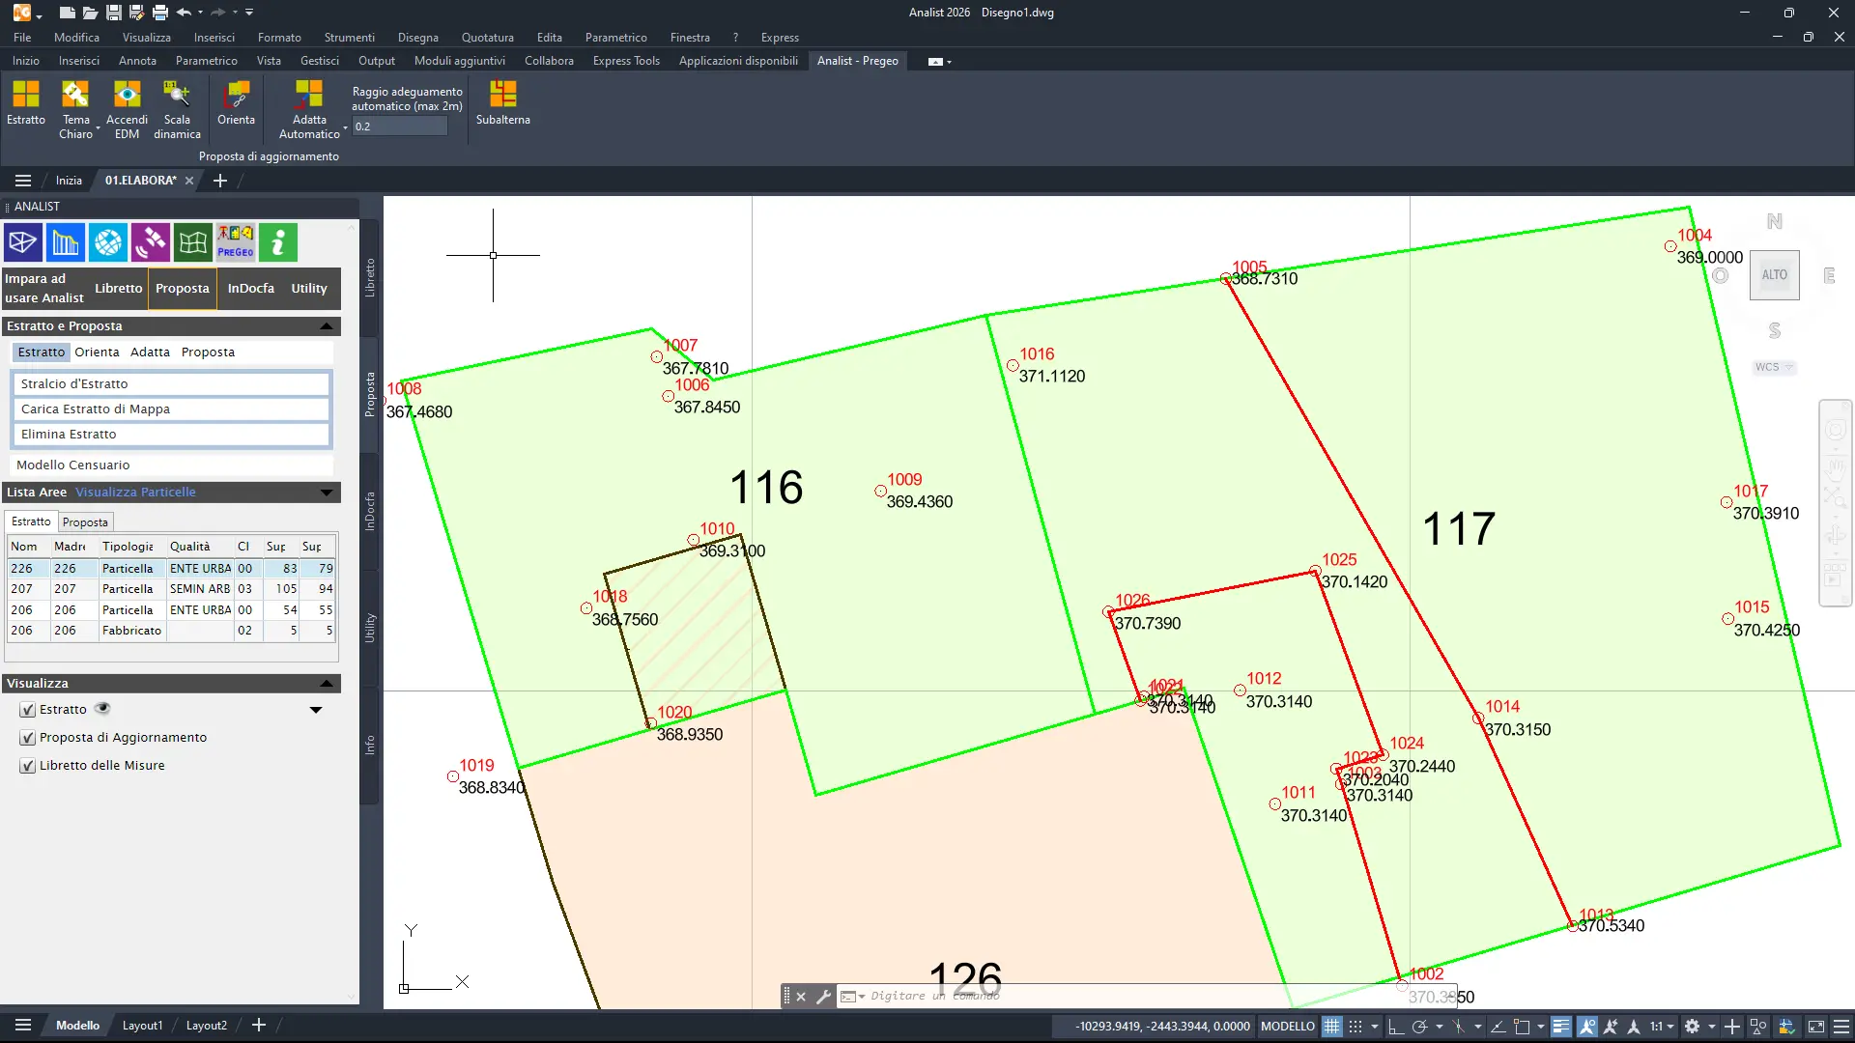The height and width of the screenshot is (1043, 1855).
Task: Click the satellite GNSS icon in ANALIST panel
Action: (150, 242)
